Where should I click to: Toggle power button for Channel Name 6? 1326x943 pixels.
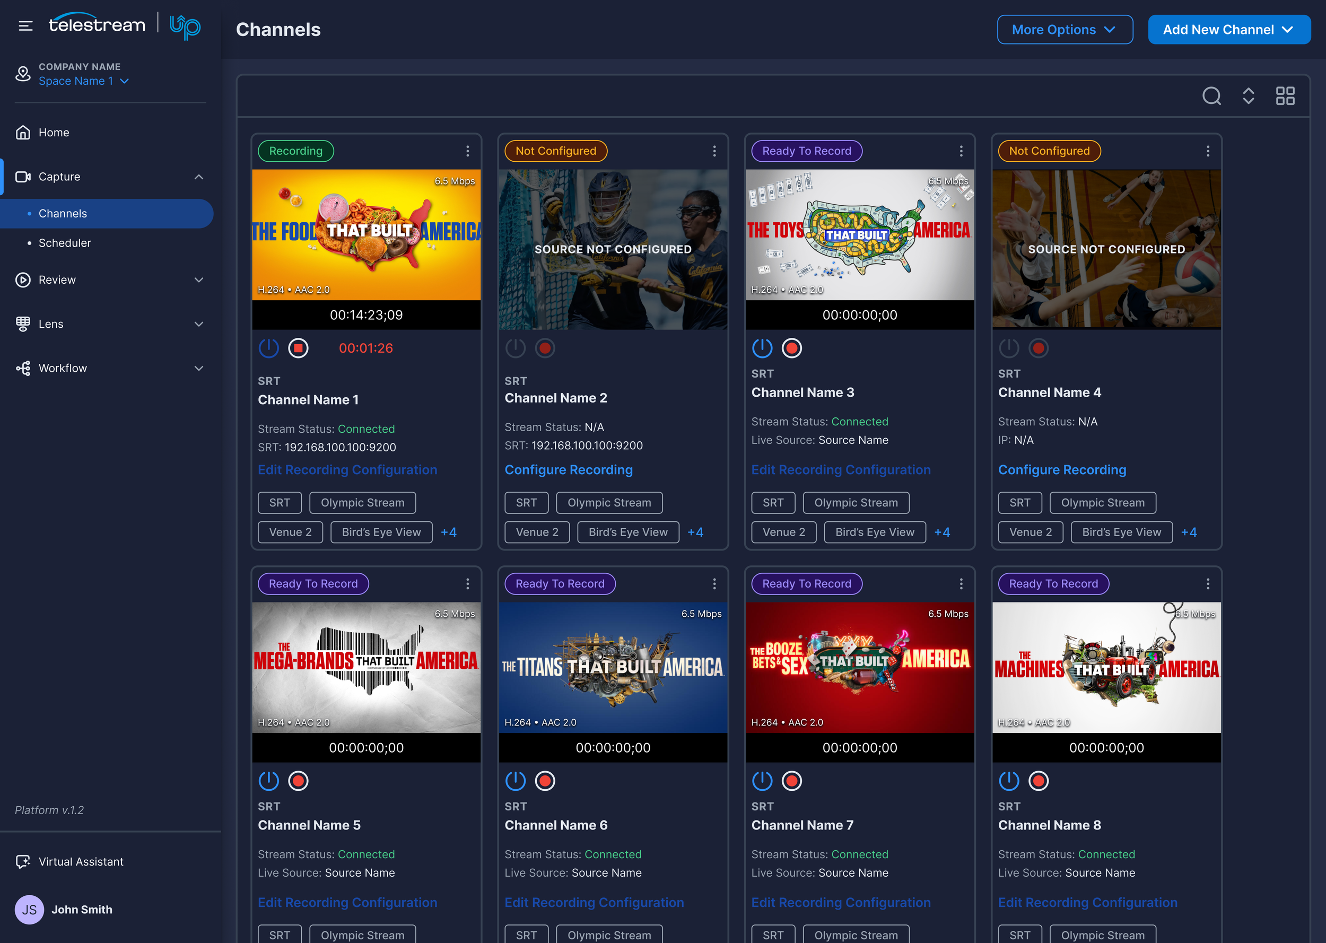click(x=516, y=781)
